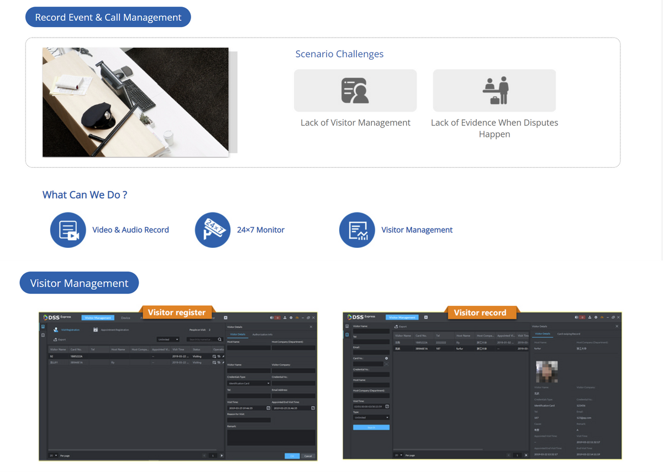Click the 24×7 Monitor camera icon
The width and height of the screenshot is (663, 472).
(x=213, y=230)
